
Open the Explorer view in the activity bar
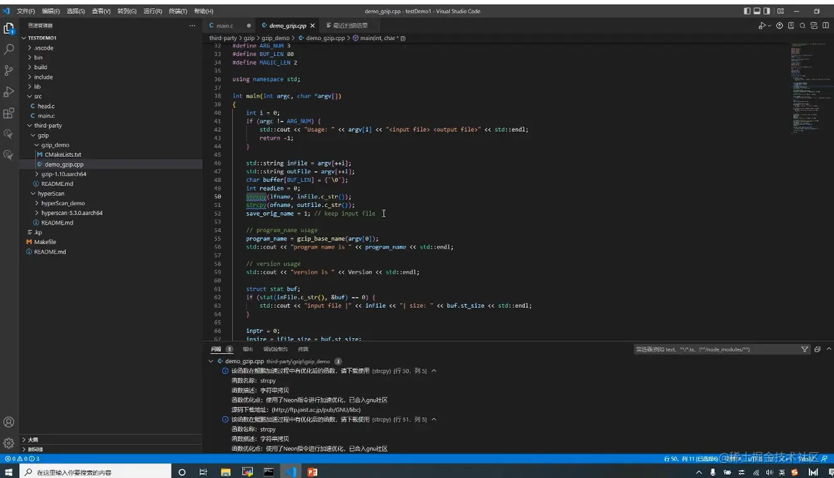tap(9, 28)
